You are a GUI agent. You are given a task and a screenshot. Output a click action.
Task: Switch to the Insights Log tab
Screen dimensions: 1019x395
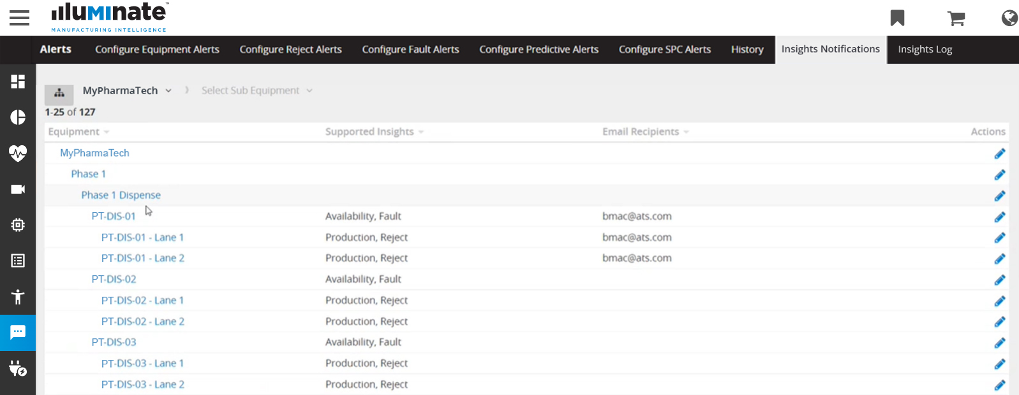925,50
